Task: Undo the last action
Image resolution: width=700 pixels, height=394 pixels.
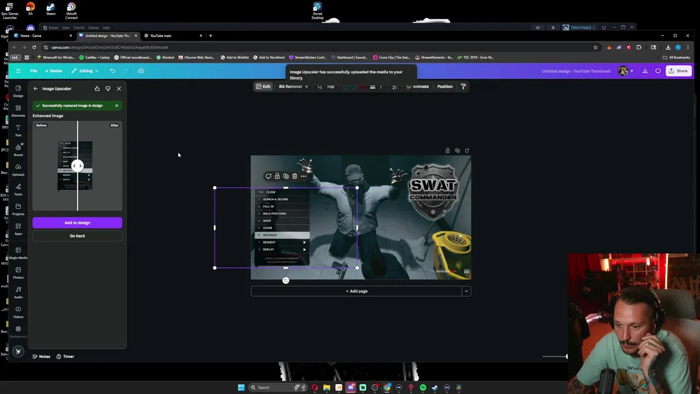Action: click(x=113, y=71)
